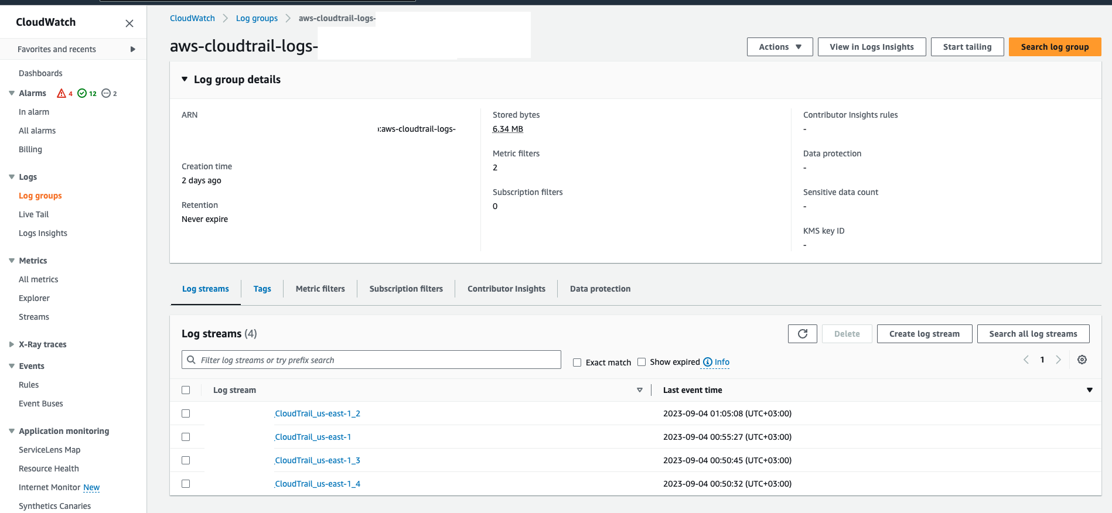The image size is (1112, 513).
Task: Open Event Buses in sidebar
Action: [x=41, y=403]
